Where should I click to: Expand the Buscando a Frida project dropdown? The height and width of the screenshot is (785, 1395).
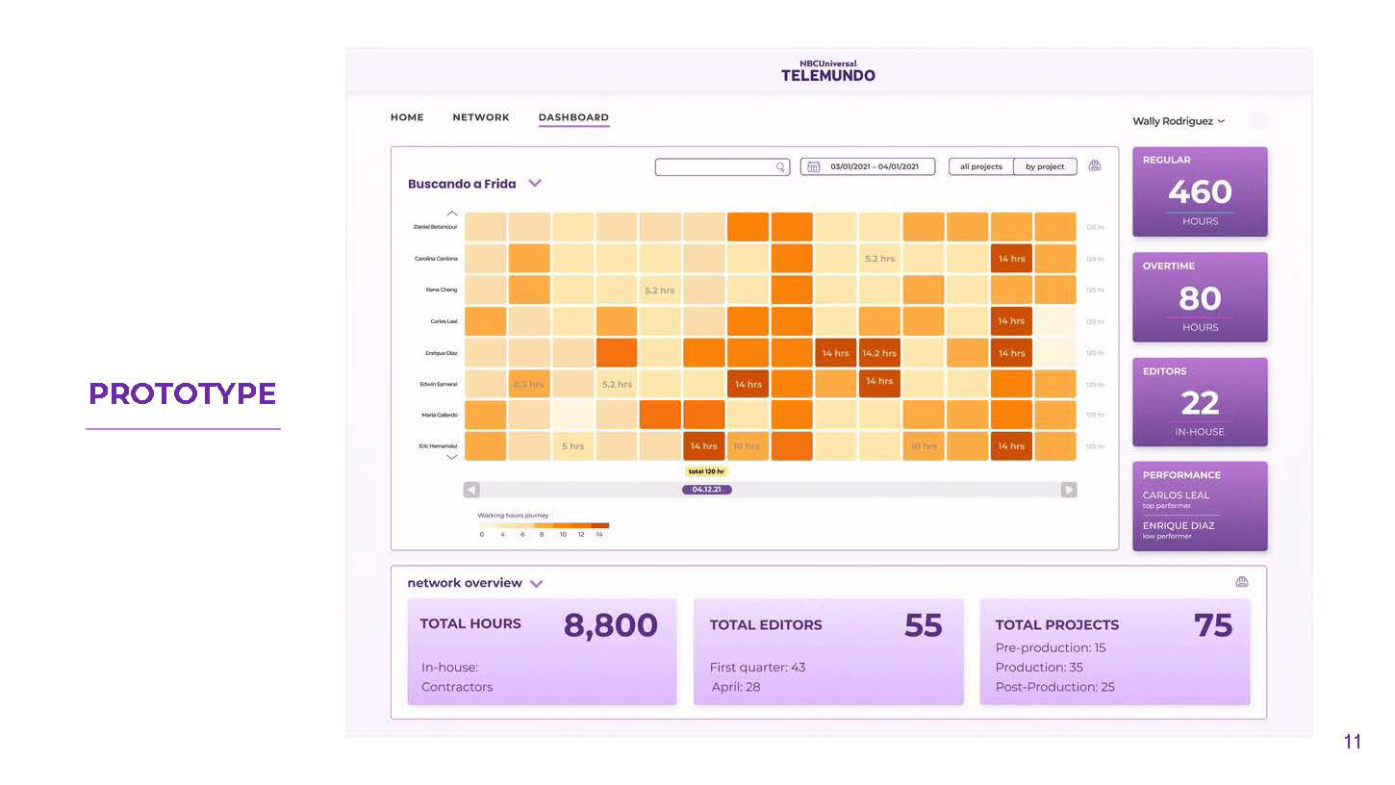pyautogui.click(x=535, y=184)
